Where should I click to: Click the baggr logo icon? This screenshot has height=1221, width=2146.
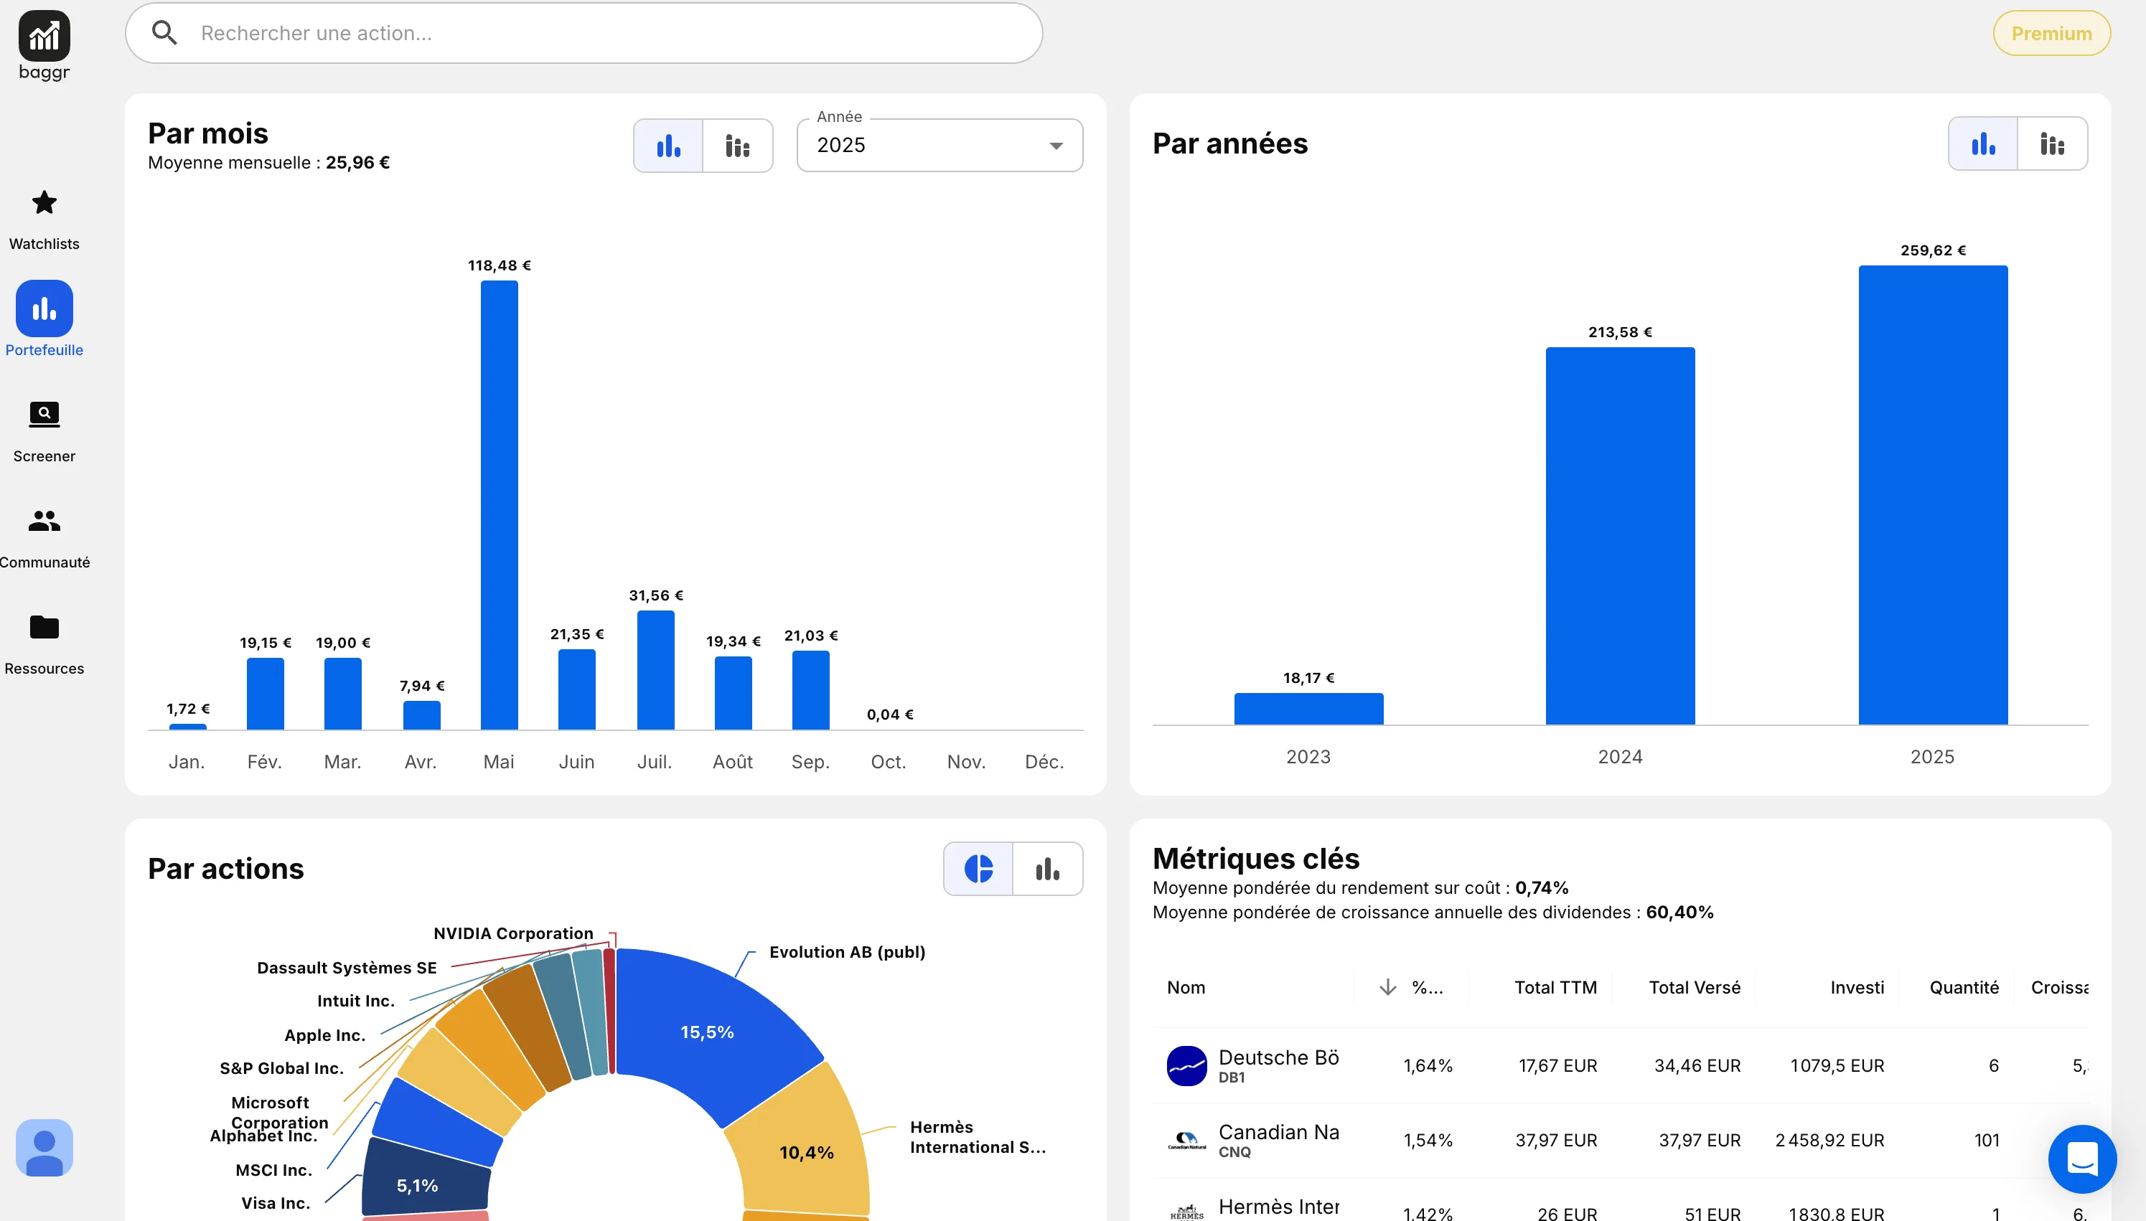coord(44,36)
